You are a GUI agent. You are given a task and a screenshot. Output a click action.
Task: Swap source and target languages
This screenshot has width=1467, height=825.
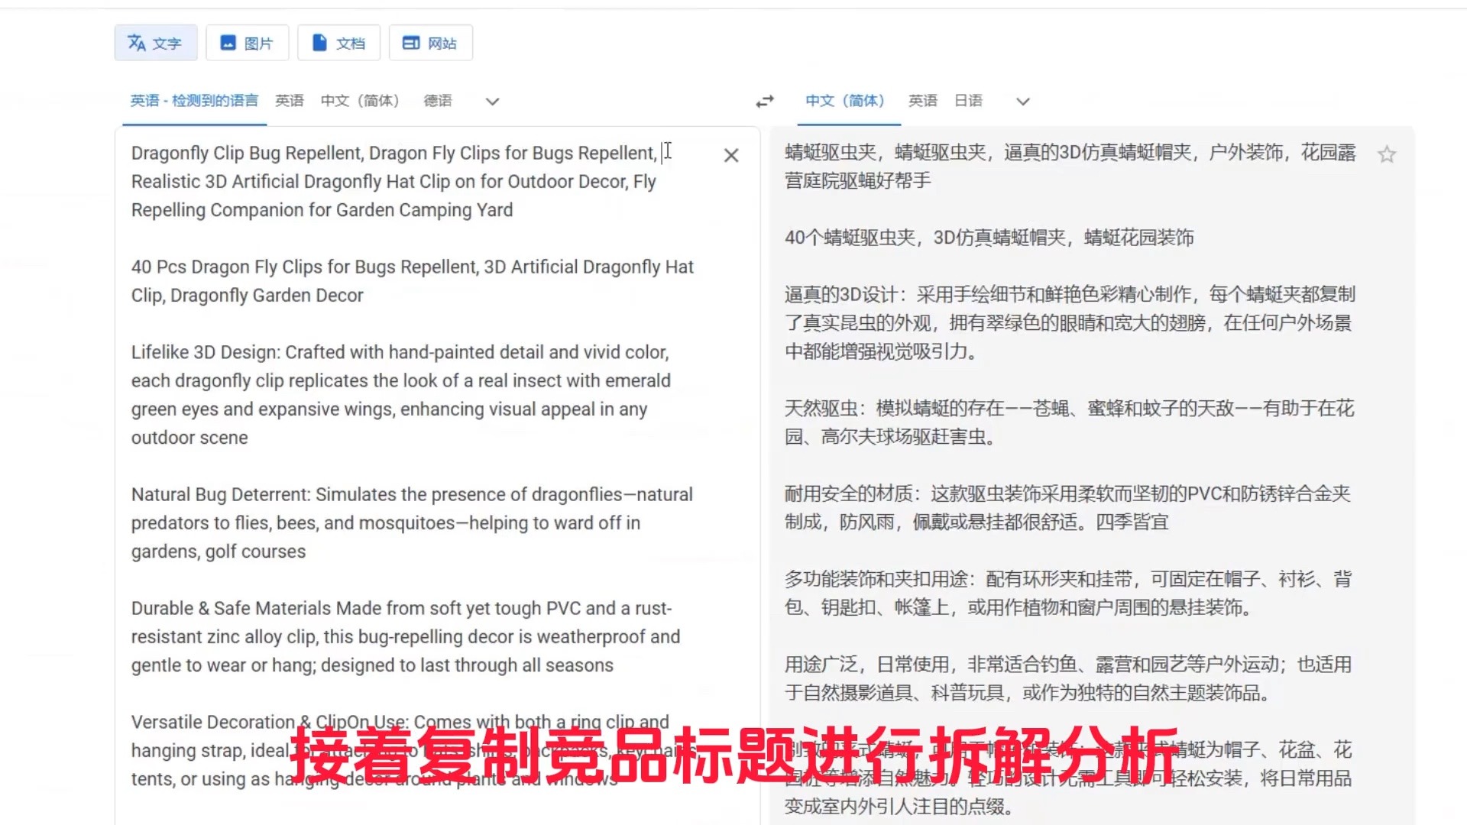tap(765, 102)
